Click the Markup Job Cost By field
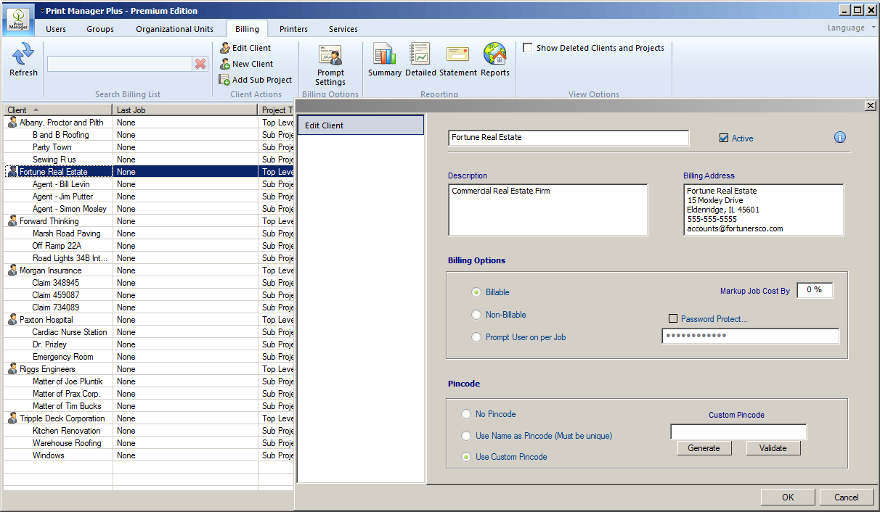The height and width of the screenshot is (512, 880). pyautogui.click(x=815, y=290)
